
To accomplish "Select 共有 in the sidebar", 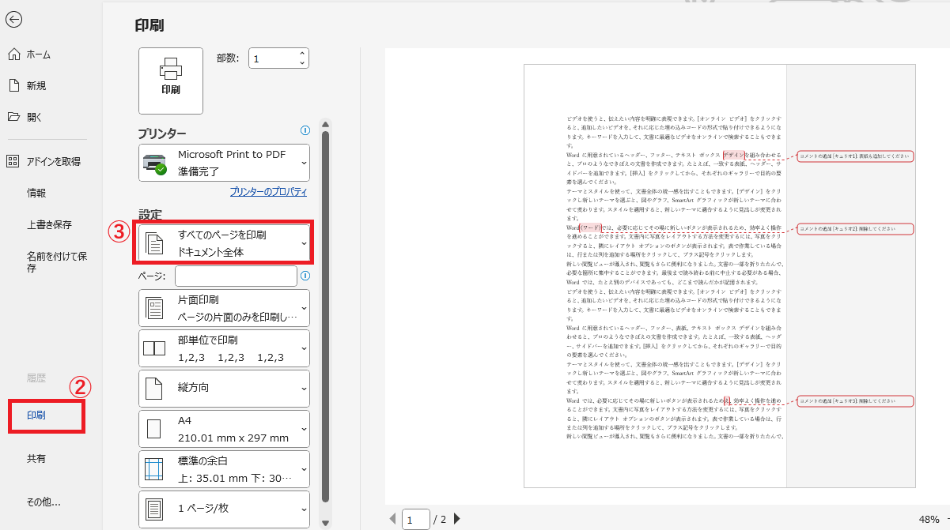I will 36,458.
